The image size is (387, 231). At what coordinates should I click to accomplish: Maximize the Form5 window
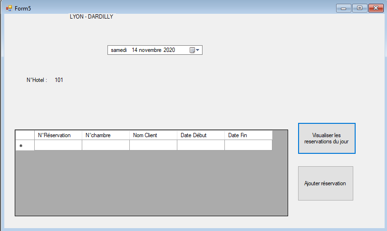coord(359,8)
